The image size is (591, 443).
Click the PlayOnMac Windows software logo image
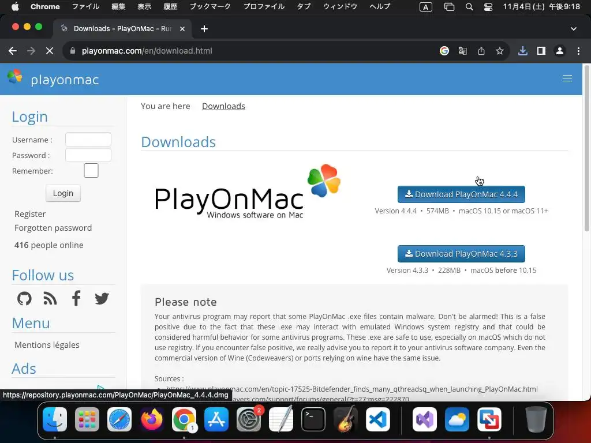pos(248,192)
